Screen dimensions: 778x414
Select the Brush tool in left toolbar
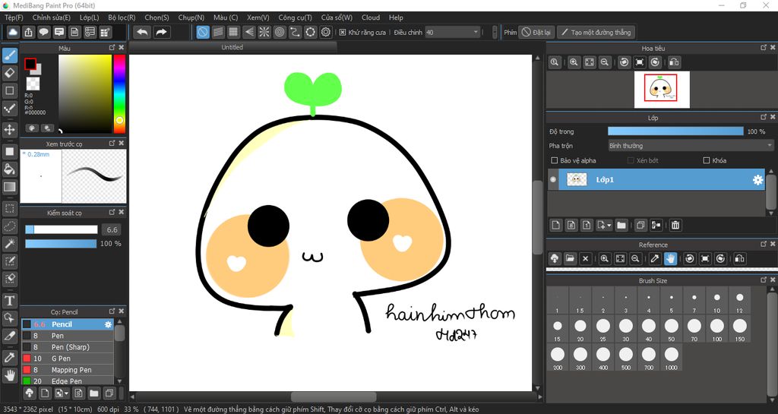coord(9,55)
